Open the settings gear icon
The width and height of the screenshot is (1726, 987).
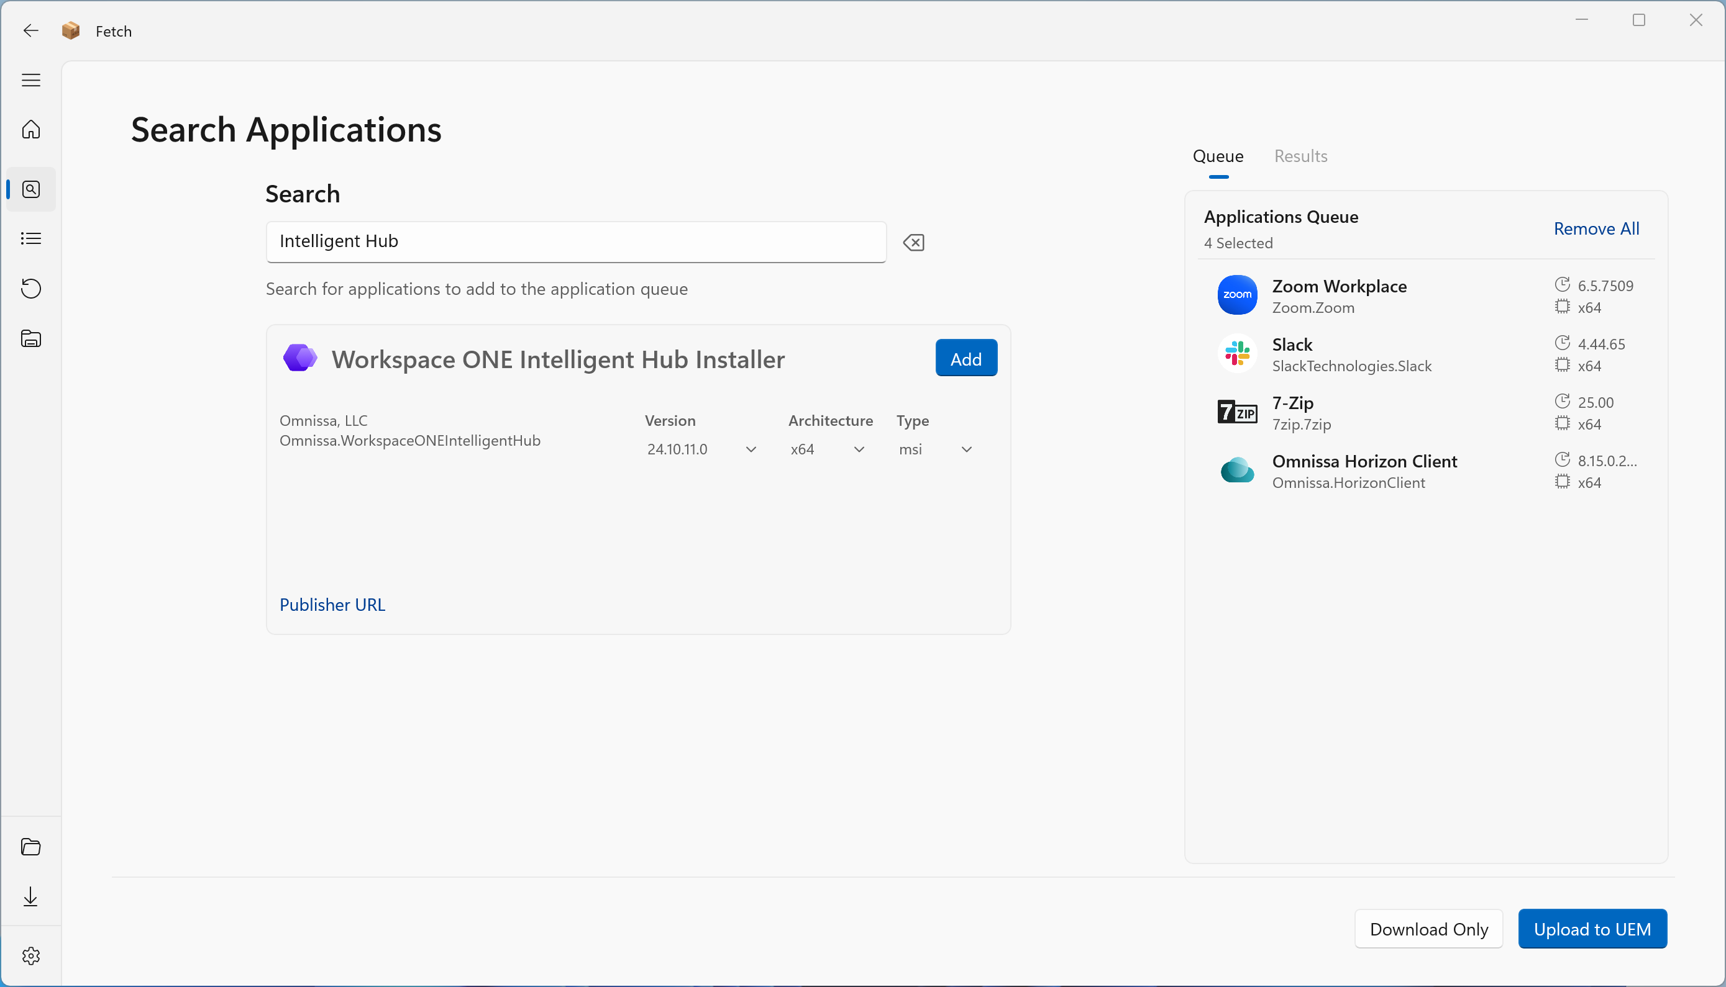[x=31, y=956]
